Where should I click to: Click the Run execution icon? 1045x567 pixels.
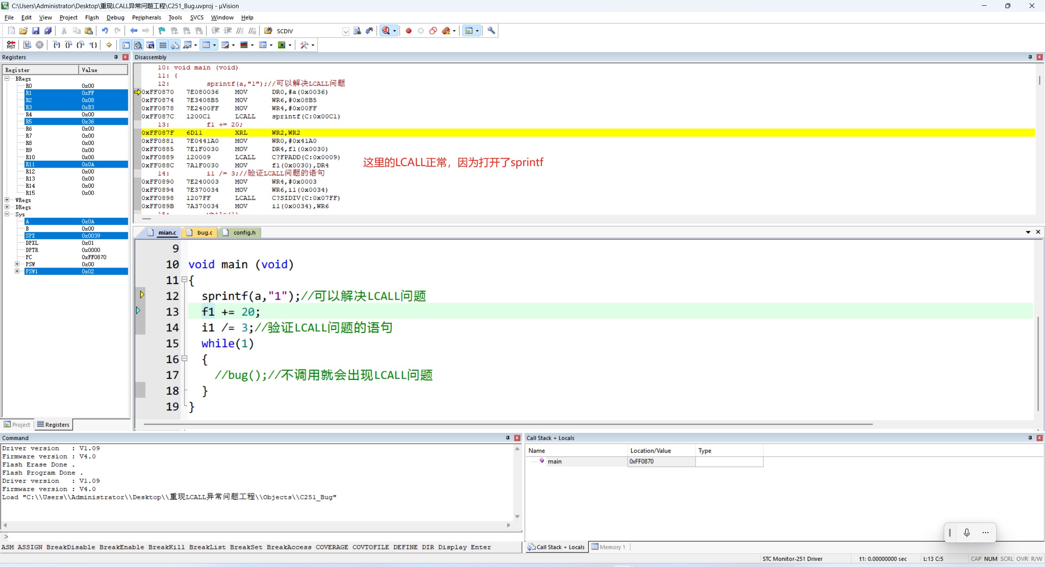[x=27, y=45]
